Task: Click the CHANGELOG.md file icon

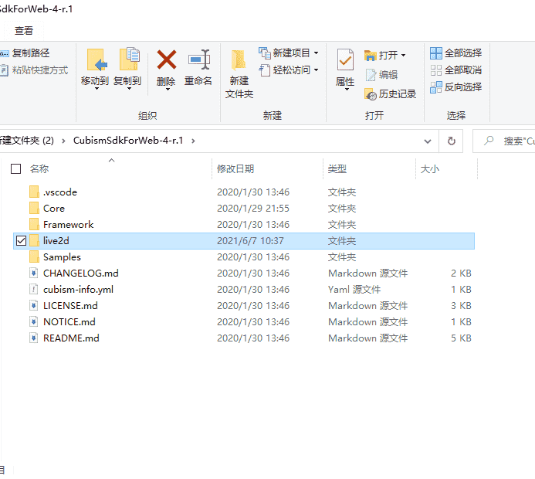Action: (33, 273)
